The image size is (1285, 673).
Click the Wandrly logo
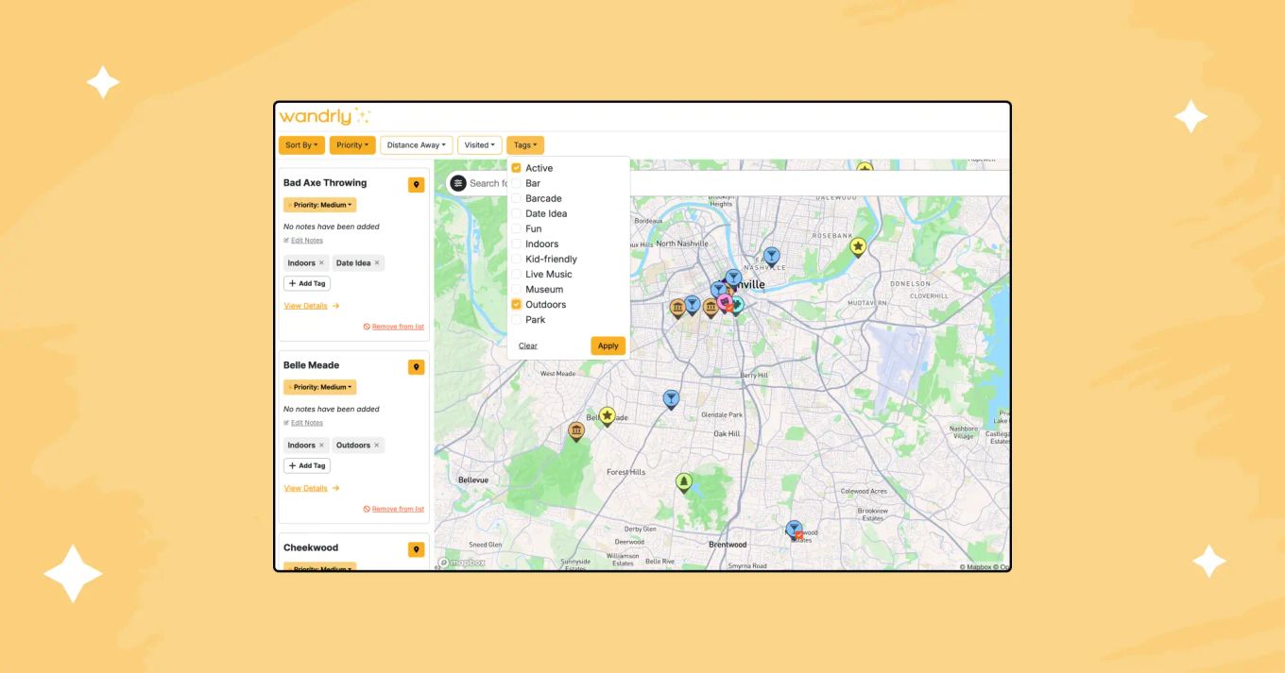(x=324, y=116)
